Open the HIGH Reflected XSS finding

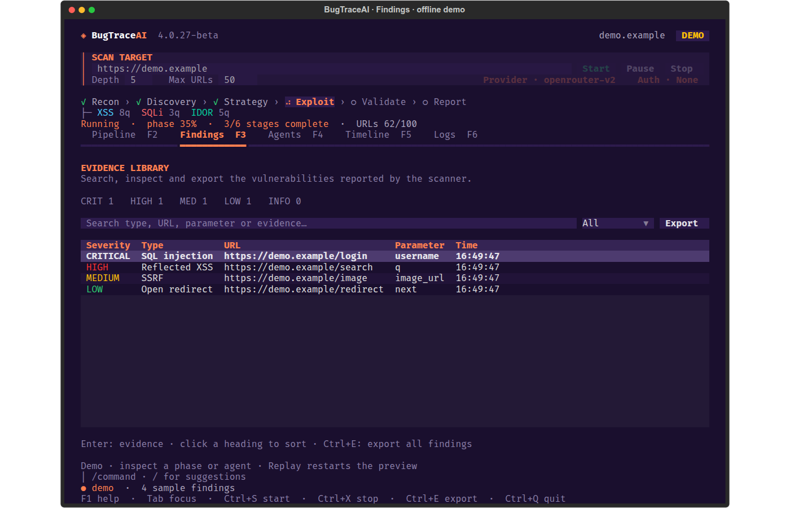(395, 268)
